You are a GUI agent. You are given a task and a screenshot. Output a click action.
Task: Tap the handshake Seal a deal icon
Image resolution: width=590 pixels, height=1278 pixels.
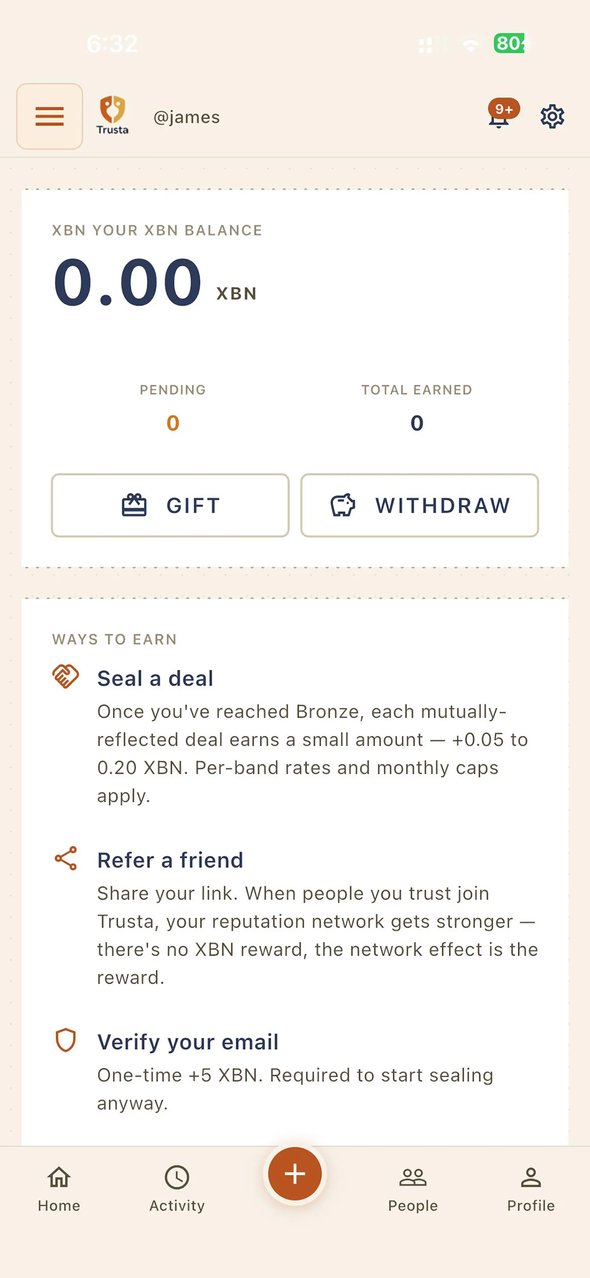click(65, 677)
